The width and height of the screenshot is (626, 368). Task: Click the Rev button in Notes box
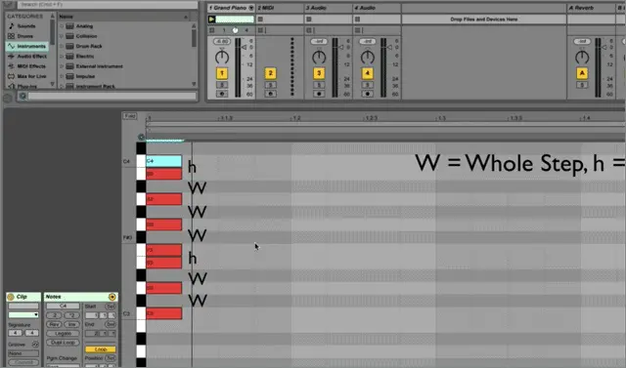pos(55,324)
